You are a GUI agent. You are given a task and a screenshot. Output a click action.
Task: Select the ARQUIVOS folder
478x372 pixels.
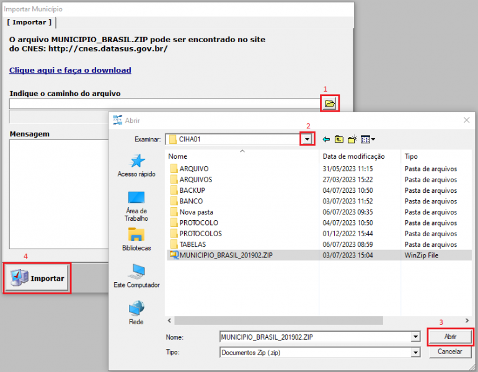pyautogui.click(x=196, y=180)
